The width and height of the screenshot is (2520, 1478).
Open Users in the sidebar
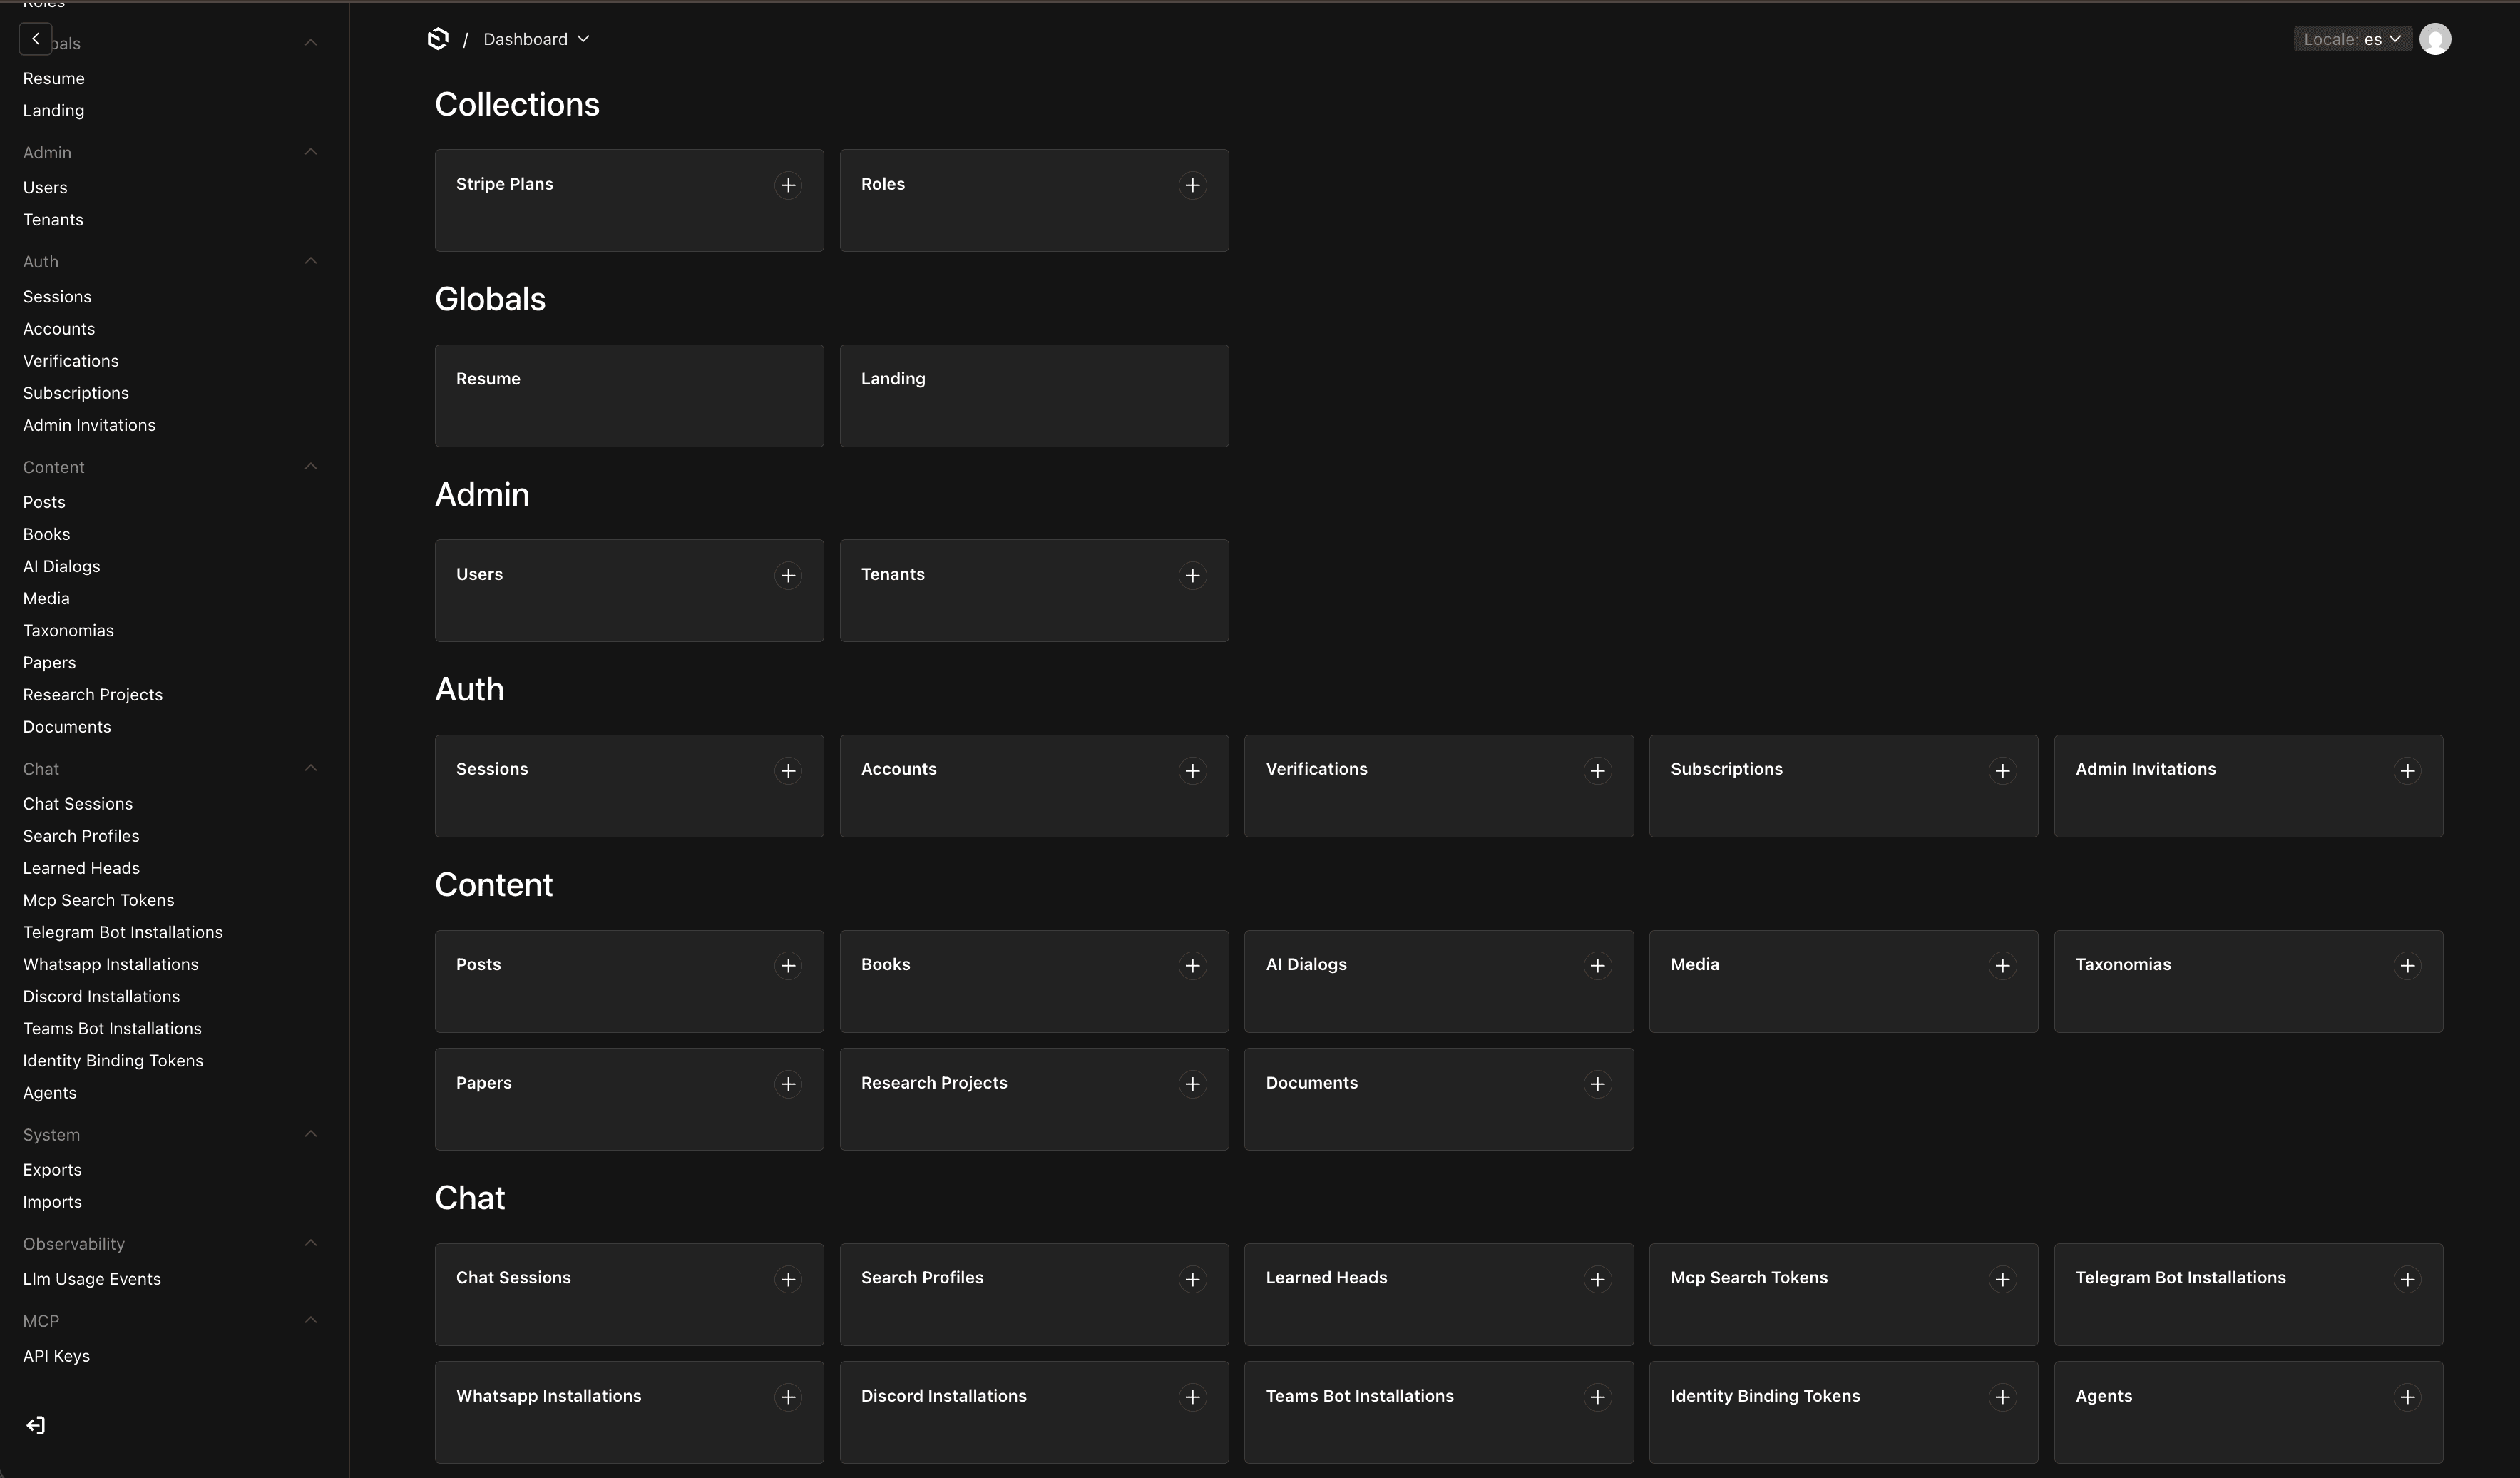[45, 187]
